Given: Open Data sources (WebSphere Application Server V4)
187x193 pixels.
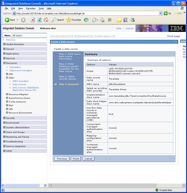Looking at the screenshot, I should [26, 89].
